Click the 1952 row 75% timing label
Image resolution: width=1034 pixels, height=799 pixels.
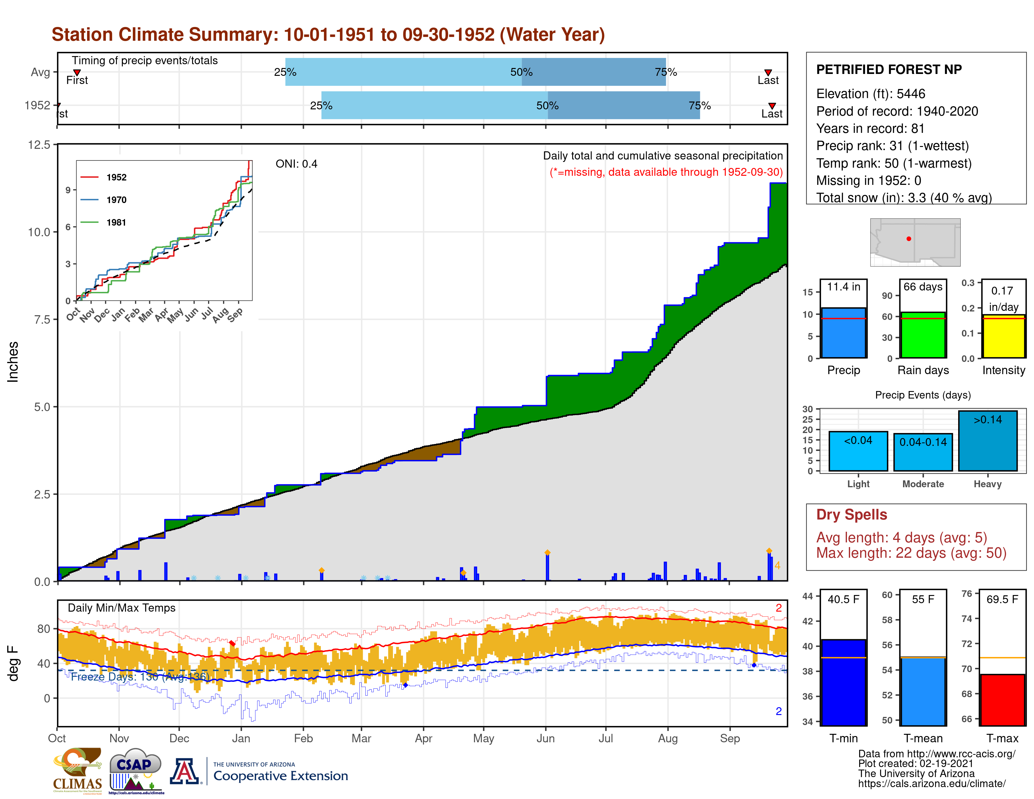click(699, 105)
